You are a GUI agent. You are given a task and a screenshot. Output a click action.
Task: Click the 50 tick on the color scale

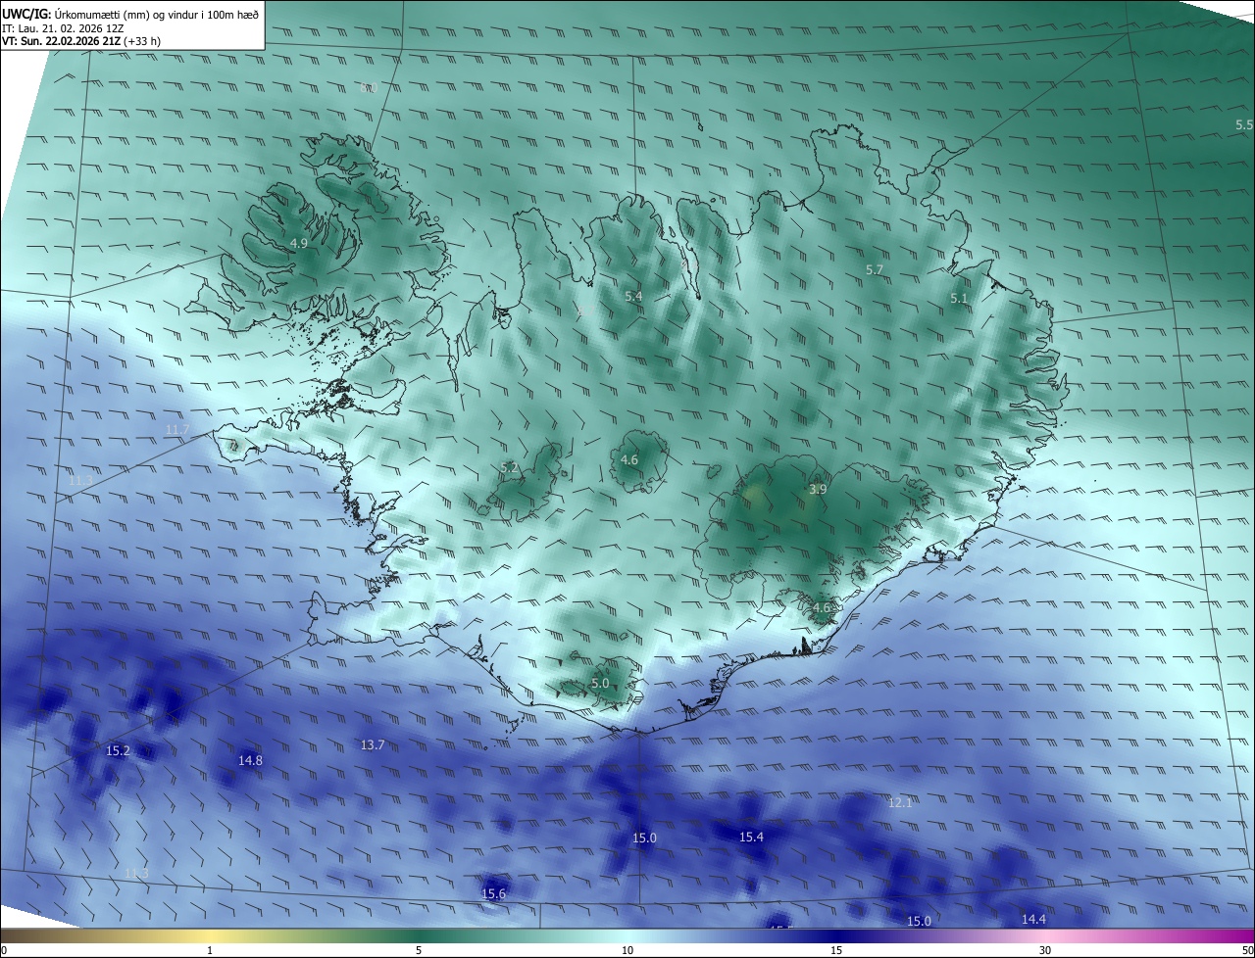[x=1247, y=951]
